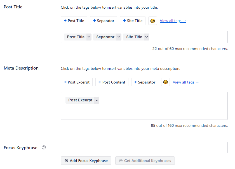Insert a Separator into meta description
Screen dimensions: 235x169
click(145, 82)
